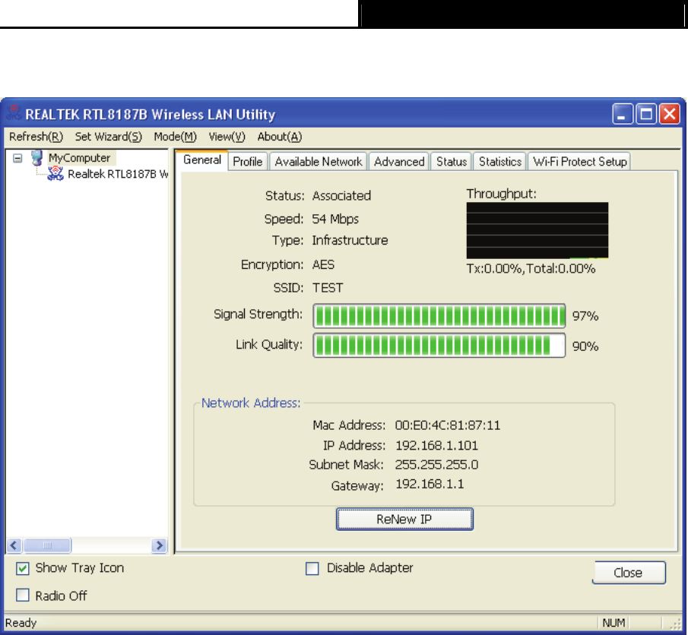Close the window with the red X
The height and width of the screenshot is (635, 688).
tap(670, 114)
